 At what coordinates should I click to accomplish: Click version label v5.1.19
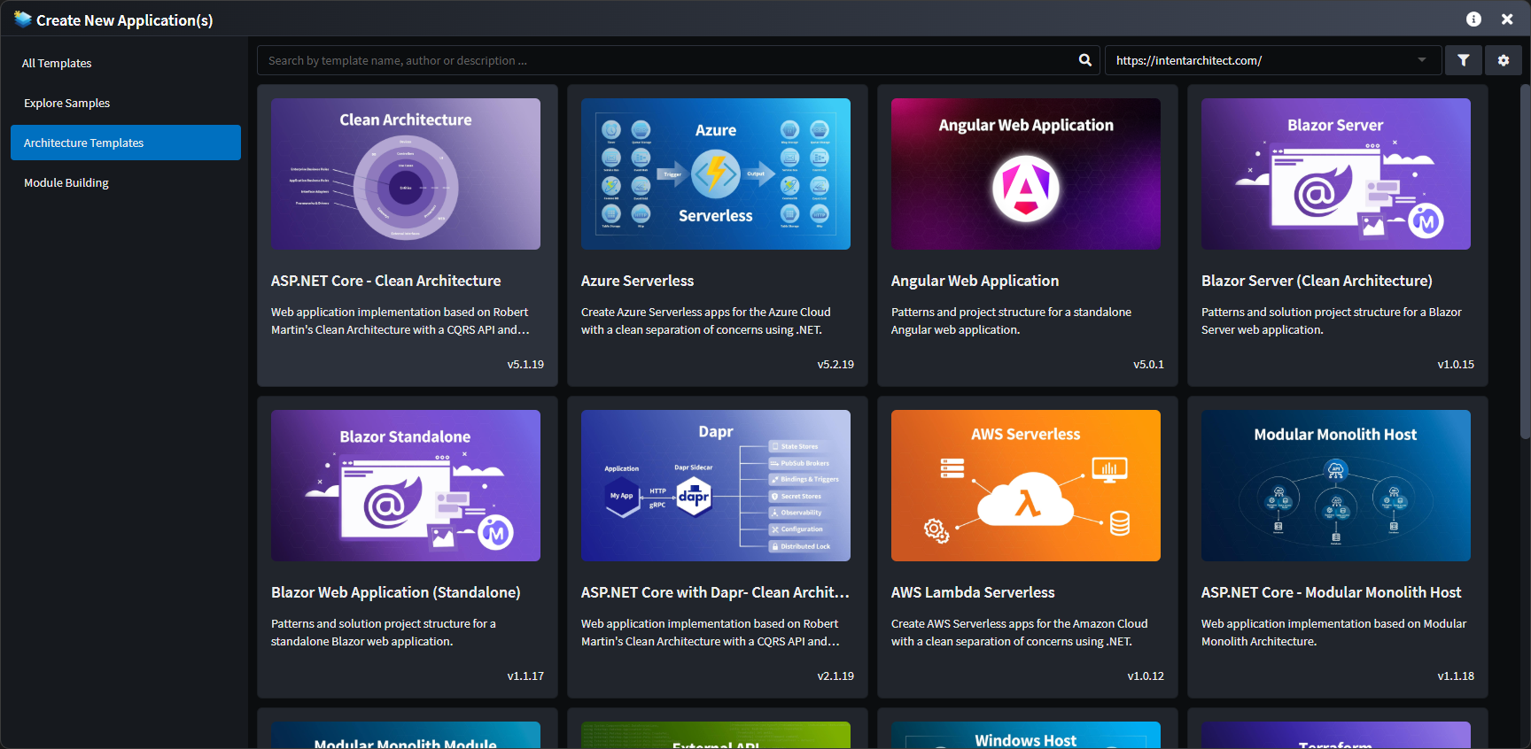point(525,364)
